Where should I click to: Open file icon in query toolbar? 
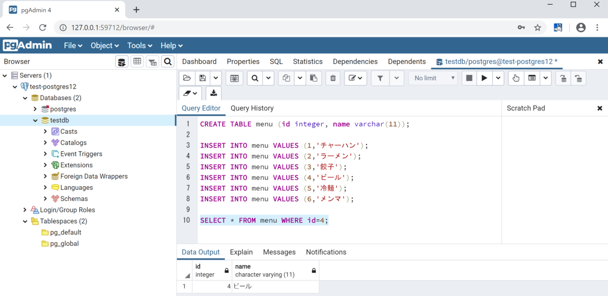click(x=187, y=78)
